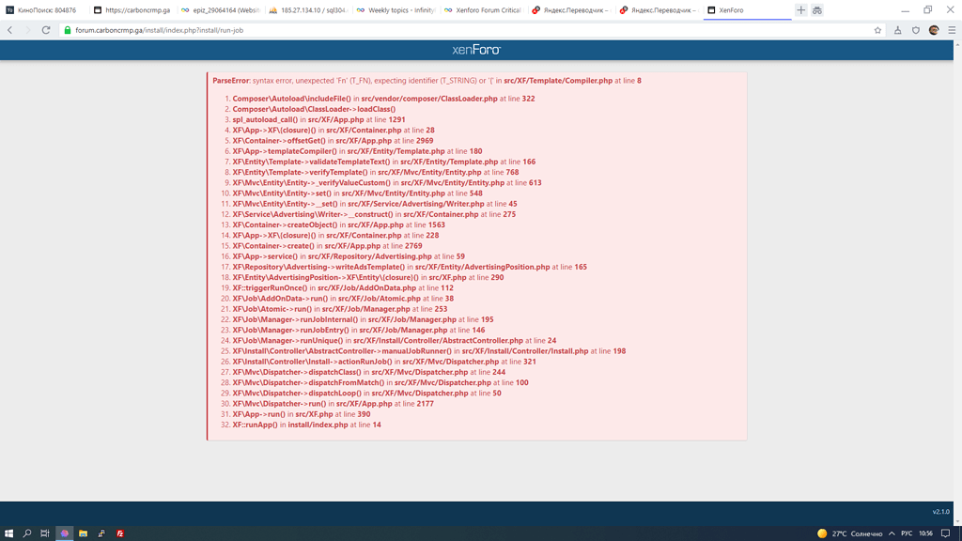This screenshot has width=962, height=541.
Task: Click the shield protection icon
Action: (x=916, y=30)
